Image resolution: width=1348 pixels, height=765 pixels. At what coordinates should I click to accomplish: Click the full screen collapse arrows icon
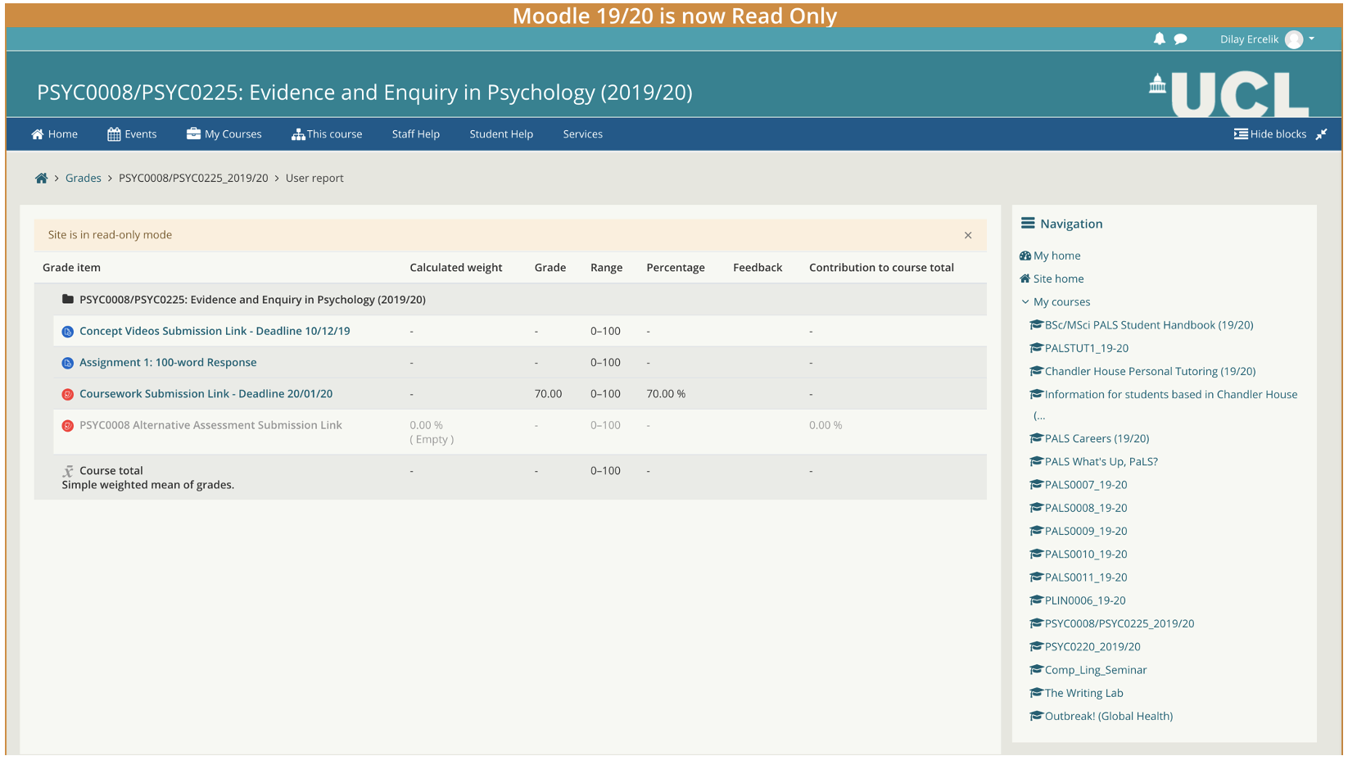(x=1321, y=134)
